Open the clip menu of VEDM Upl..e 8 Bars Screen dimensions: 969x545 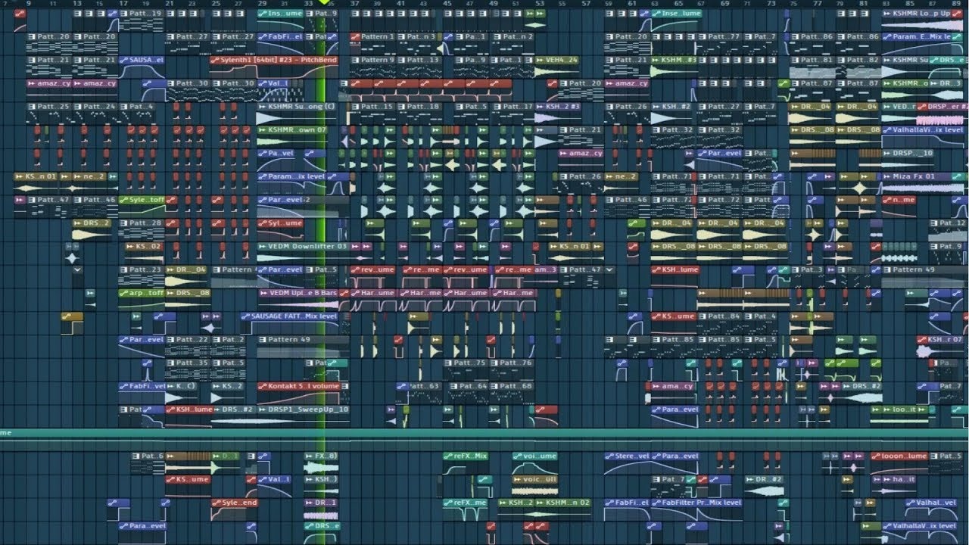(x=263, y=293)
